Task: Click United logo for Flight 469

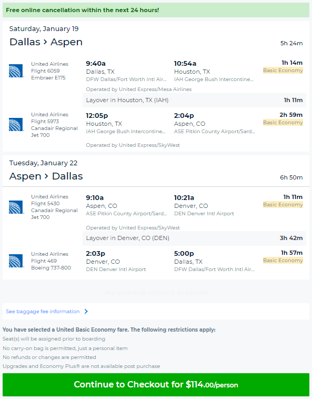Action: [x=16, y=261]
